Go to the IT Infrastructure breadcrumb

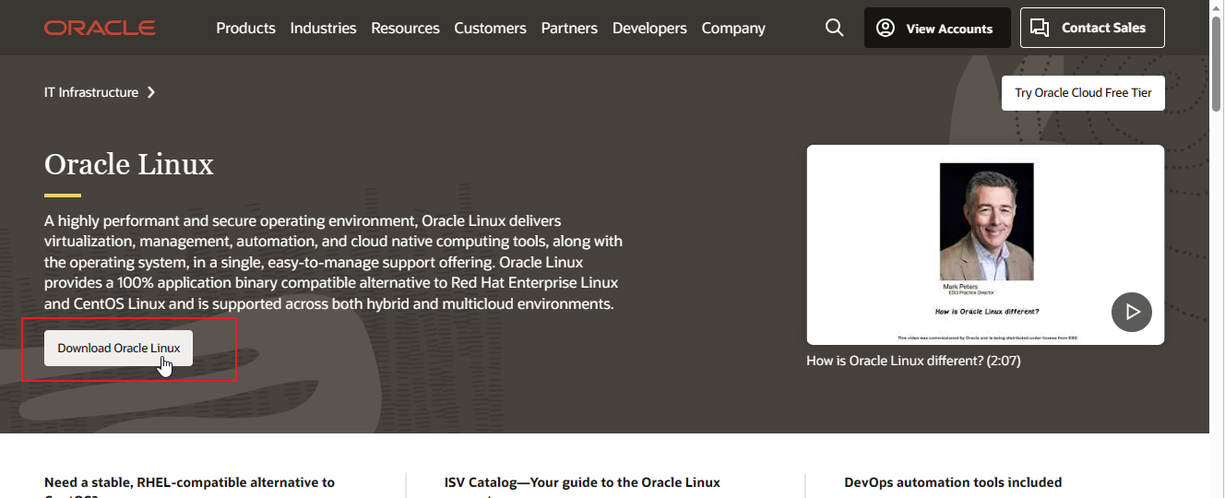coord(91,92)
